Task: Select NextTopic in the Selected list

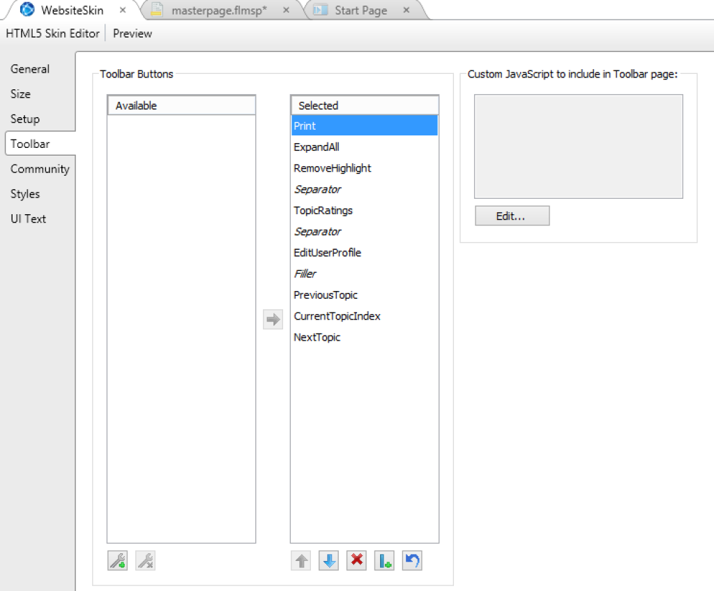Action: pos(364,338)
